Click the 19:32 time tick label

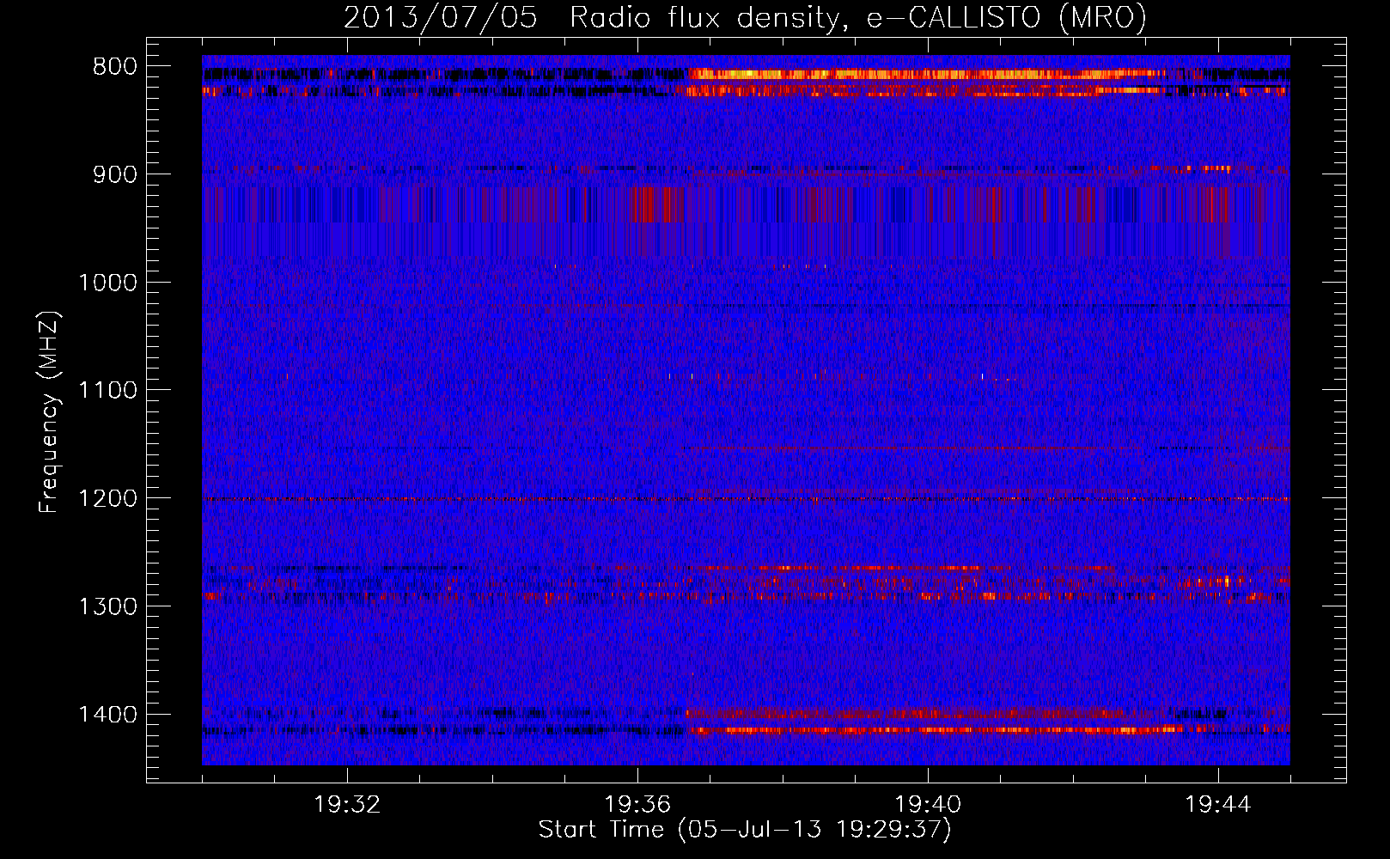pyautogui.click(x=347, y=805)
